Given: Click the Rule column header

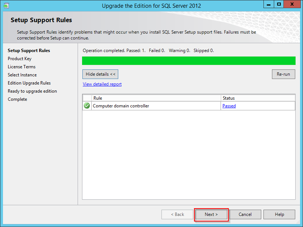Looking at the screenshot, I should (156, 98).
